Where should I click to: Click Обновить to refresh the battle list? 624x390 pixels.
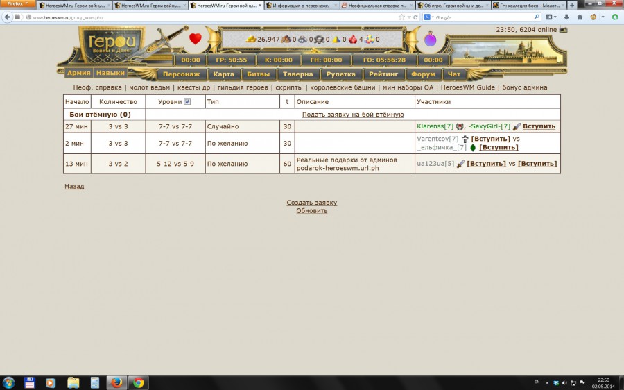pos(311,210)
